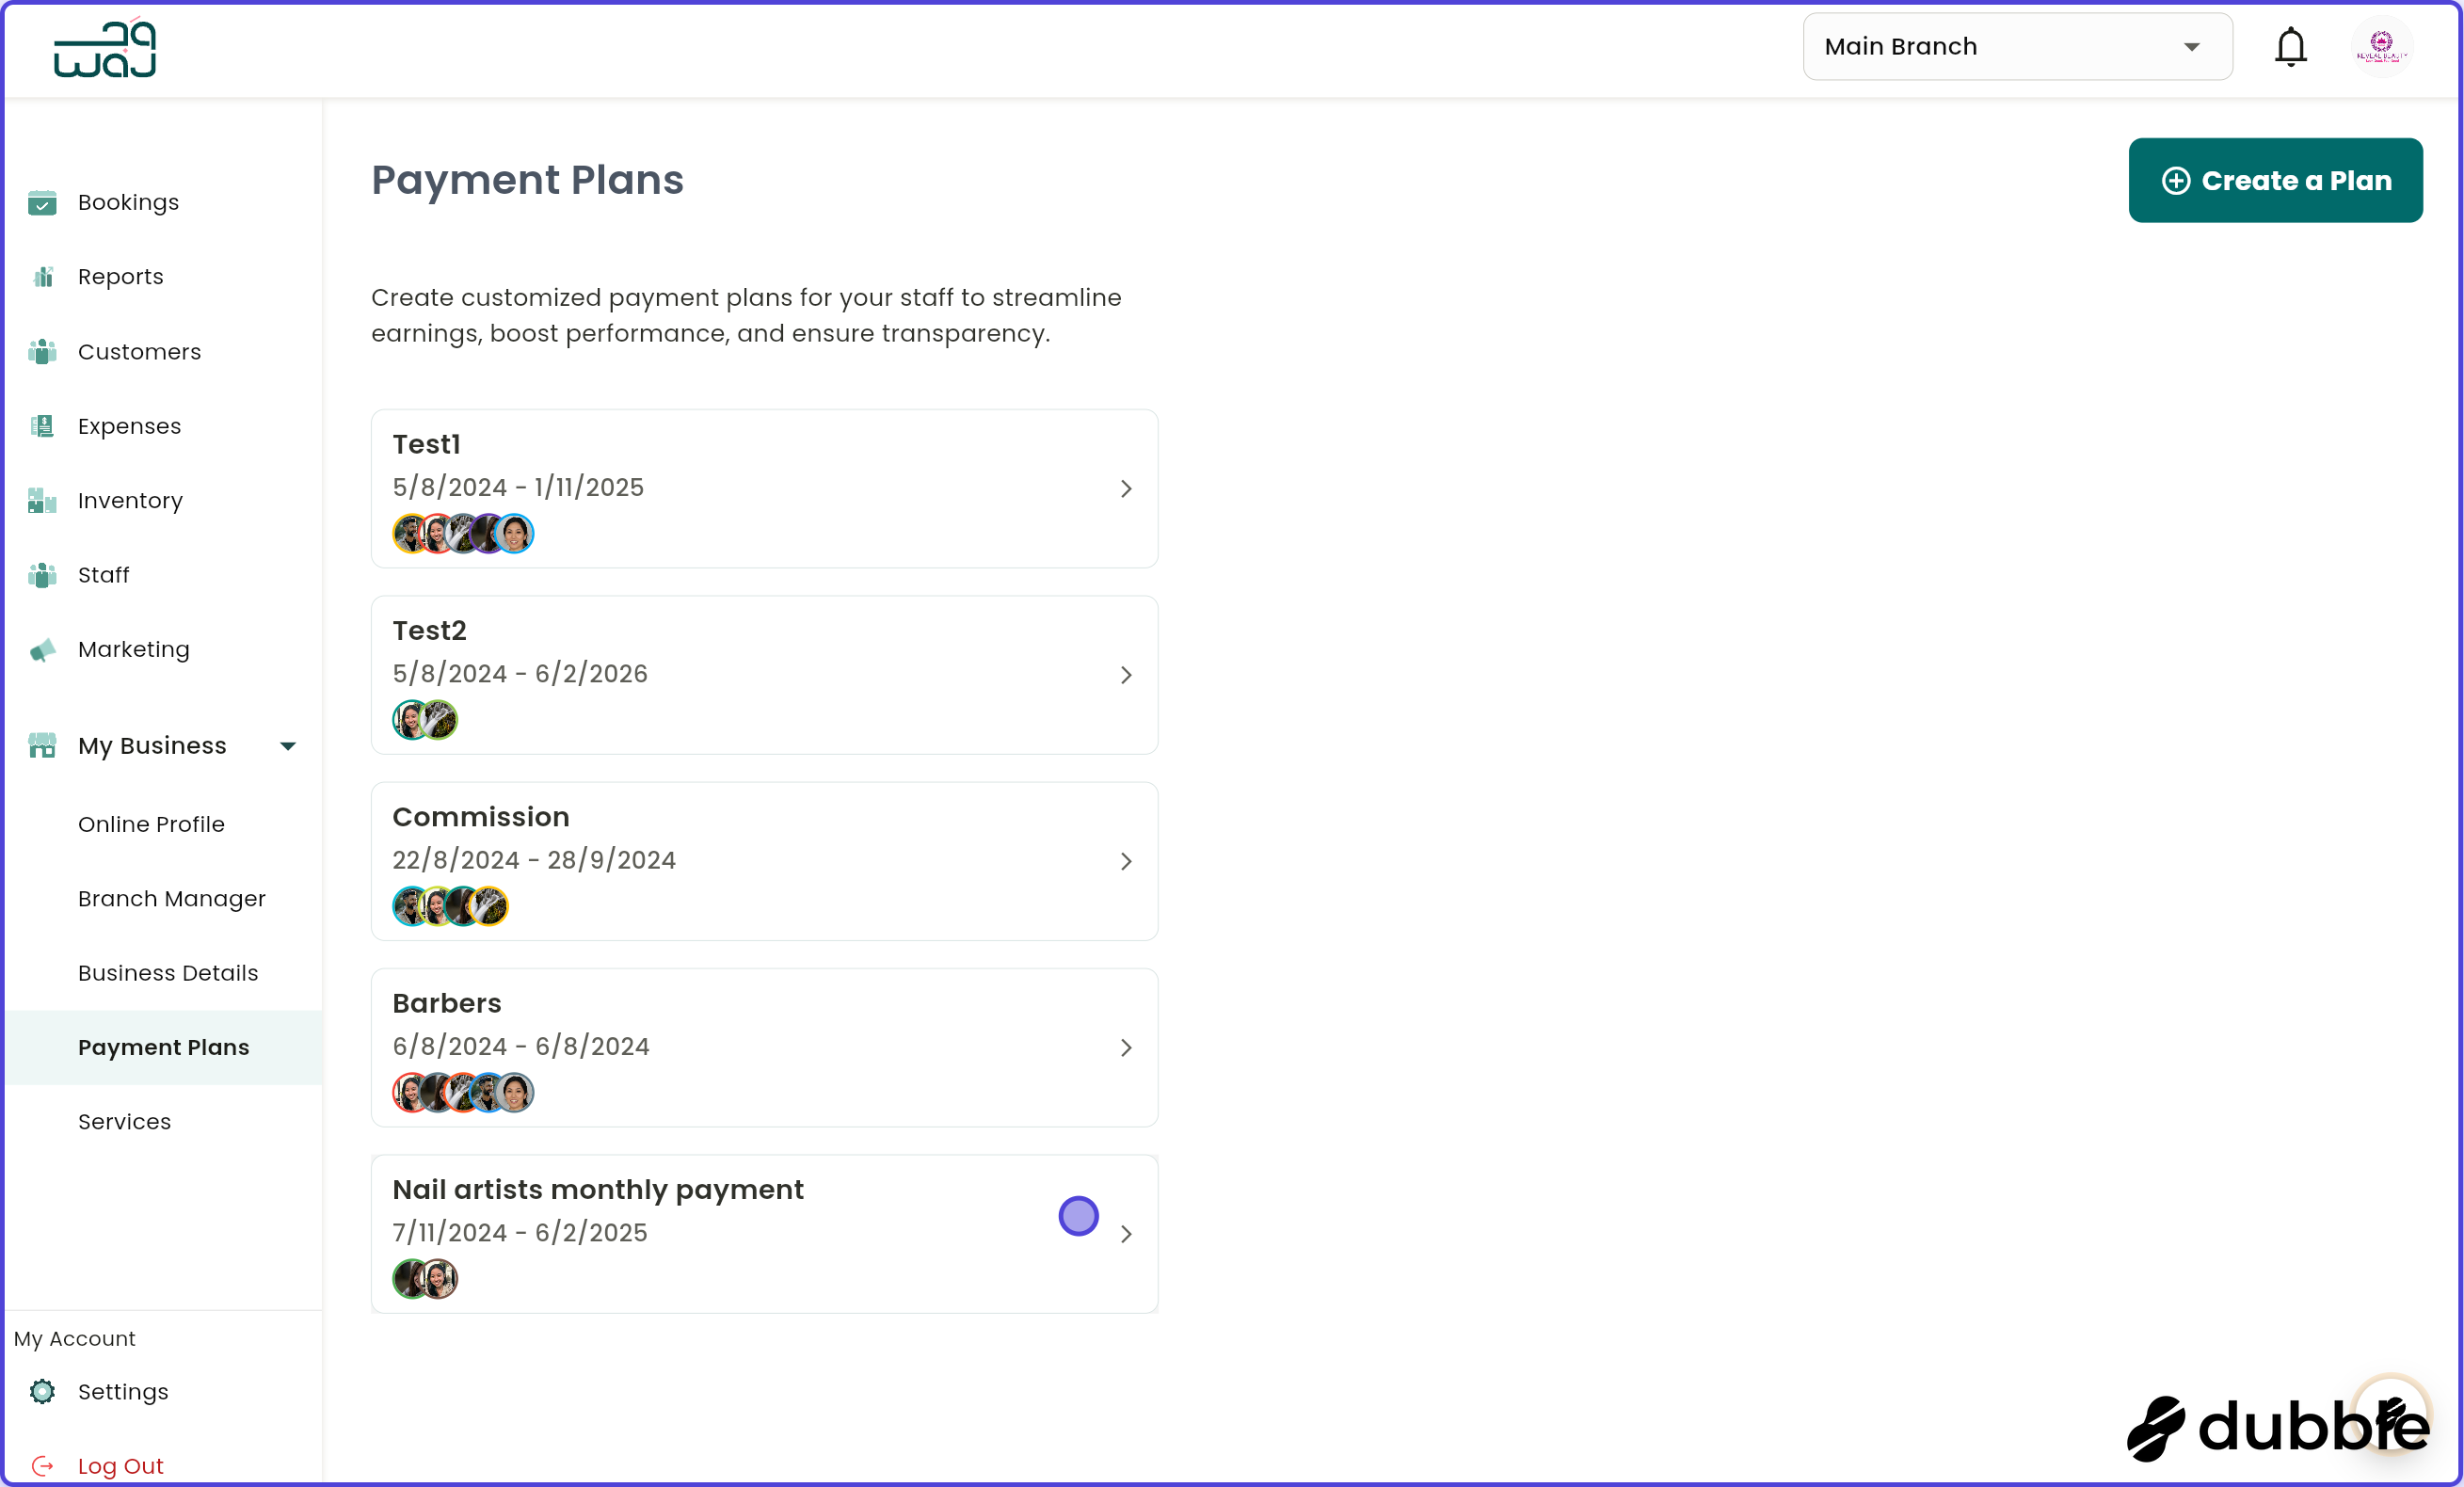Click the Marketing megaphone icon

(x=42, y=650)
